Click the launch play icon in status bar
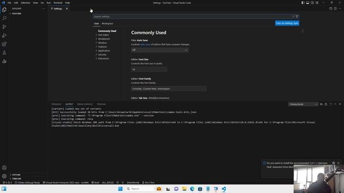The image size is (344, 193). (x=123, y=182)
